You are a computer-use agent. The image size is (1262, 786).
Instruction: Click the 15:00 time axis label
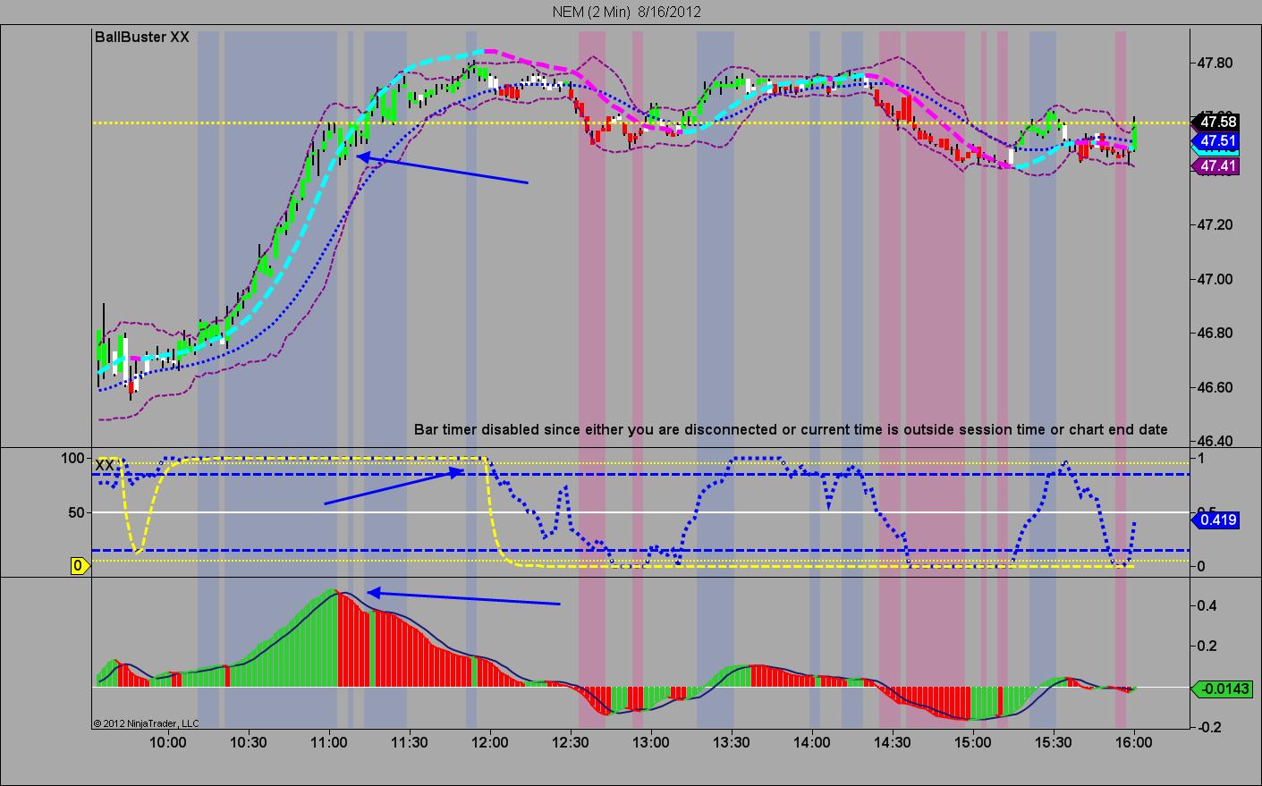click(x=972, y=742)
